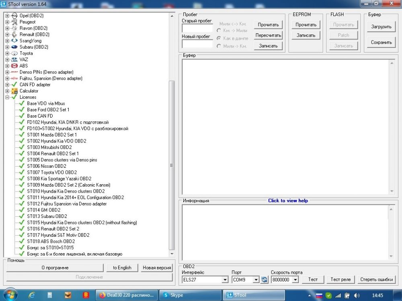This screenshot has height=301, width=402.
Task: Click the tree panel vertical scrollbar thumb
Action: 172,165
